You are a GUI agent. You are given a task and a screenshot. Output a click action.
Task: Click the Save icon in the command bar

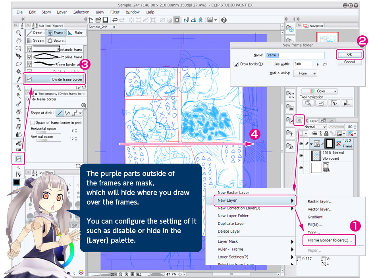coord(105,20)
